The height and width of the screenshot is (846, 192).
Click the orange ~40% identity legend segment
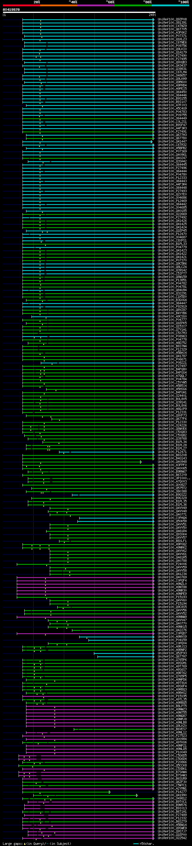pyautogui.click(x=59, y=5)
